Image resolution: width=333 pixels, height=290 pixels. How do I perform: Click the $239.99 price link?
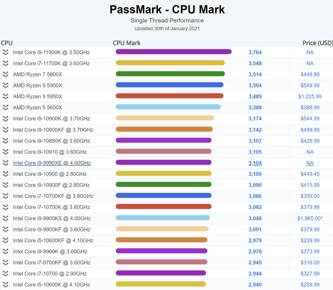pos(310,241)
